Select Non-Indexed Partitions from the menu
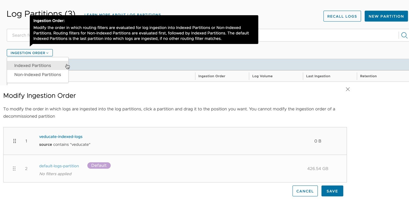This screenshot has height=201, width=409. point(38,75)
